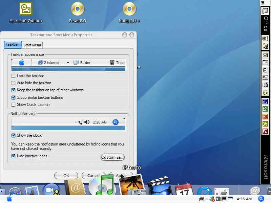Screen dimensions: 271x203
Task: Launch QuickTime Player from dock
Action: click(x=204, y=191)
